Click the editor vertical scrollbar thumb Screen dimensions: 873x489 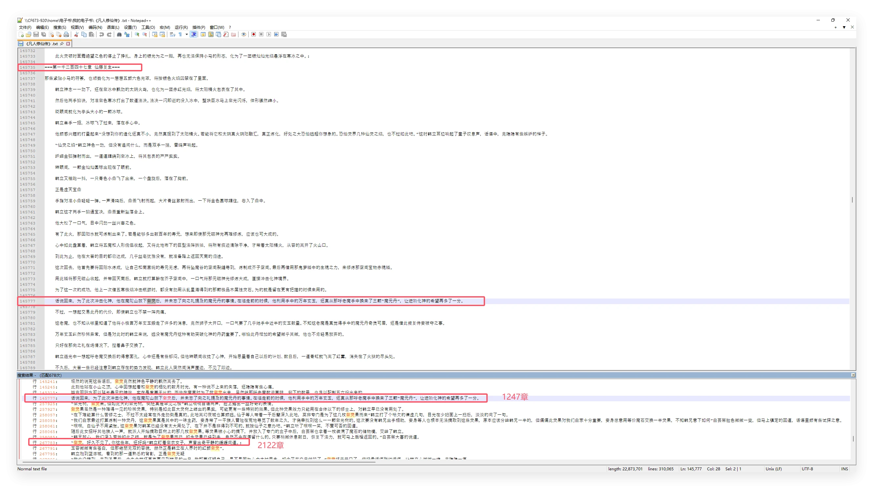(852, 200)
